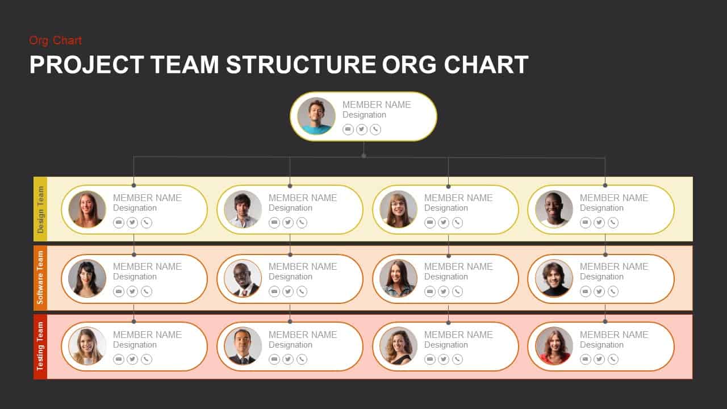This screenshot has height=409, width=727.
Task: Click phone icon on third Design Team card
Action: click(457, 223)
